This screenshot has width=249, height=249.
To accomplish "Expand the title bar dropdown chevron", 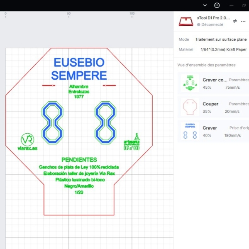I will pyautogui.click(x=205, y=5).
